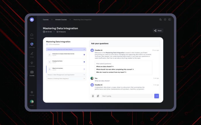Image resolution: width=201 pixels, height=125 pixels.
Task: Focus the Start typing input field
Action: (127, 96)
